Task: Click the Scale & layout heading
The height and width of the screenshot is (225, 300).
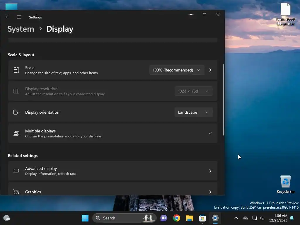Action: click(21, 55)
